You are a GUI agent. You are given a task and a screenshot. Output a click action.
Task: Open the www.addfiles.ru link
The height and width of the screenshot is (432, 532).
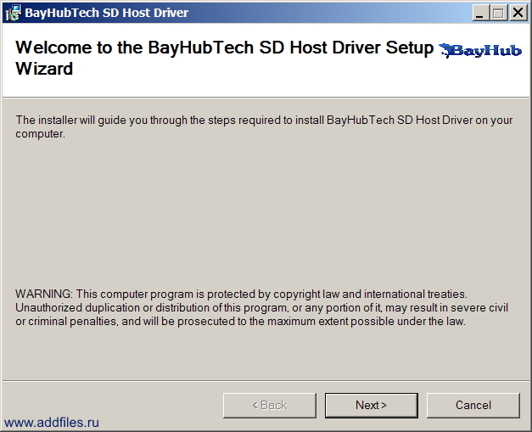[52, 422]
